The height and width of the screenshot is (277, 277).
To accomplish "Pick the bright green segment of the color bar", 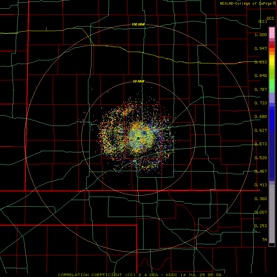I will point(272,84).
